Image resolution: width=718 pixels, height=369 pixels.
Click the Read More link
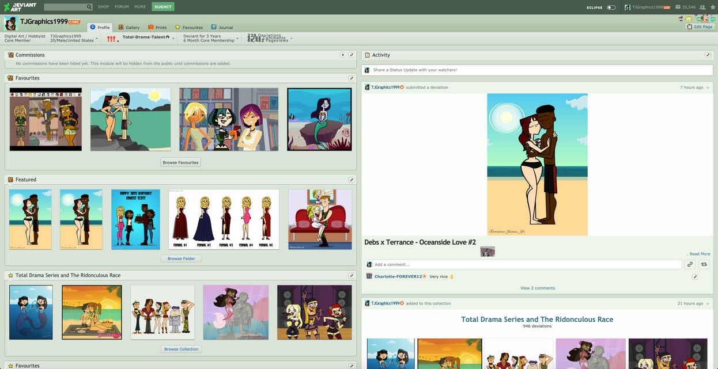[x=700, y=254]
